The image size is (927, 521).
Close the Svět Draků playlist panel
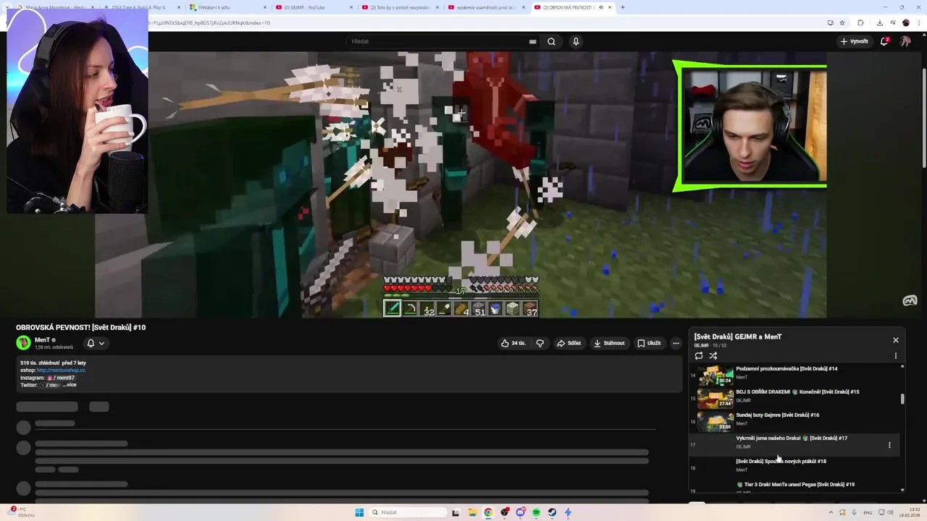tap(895, 340)
